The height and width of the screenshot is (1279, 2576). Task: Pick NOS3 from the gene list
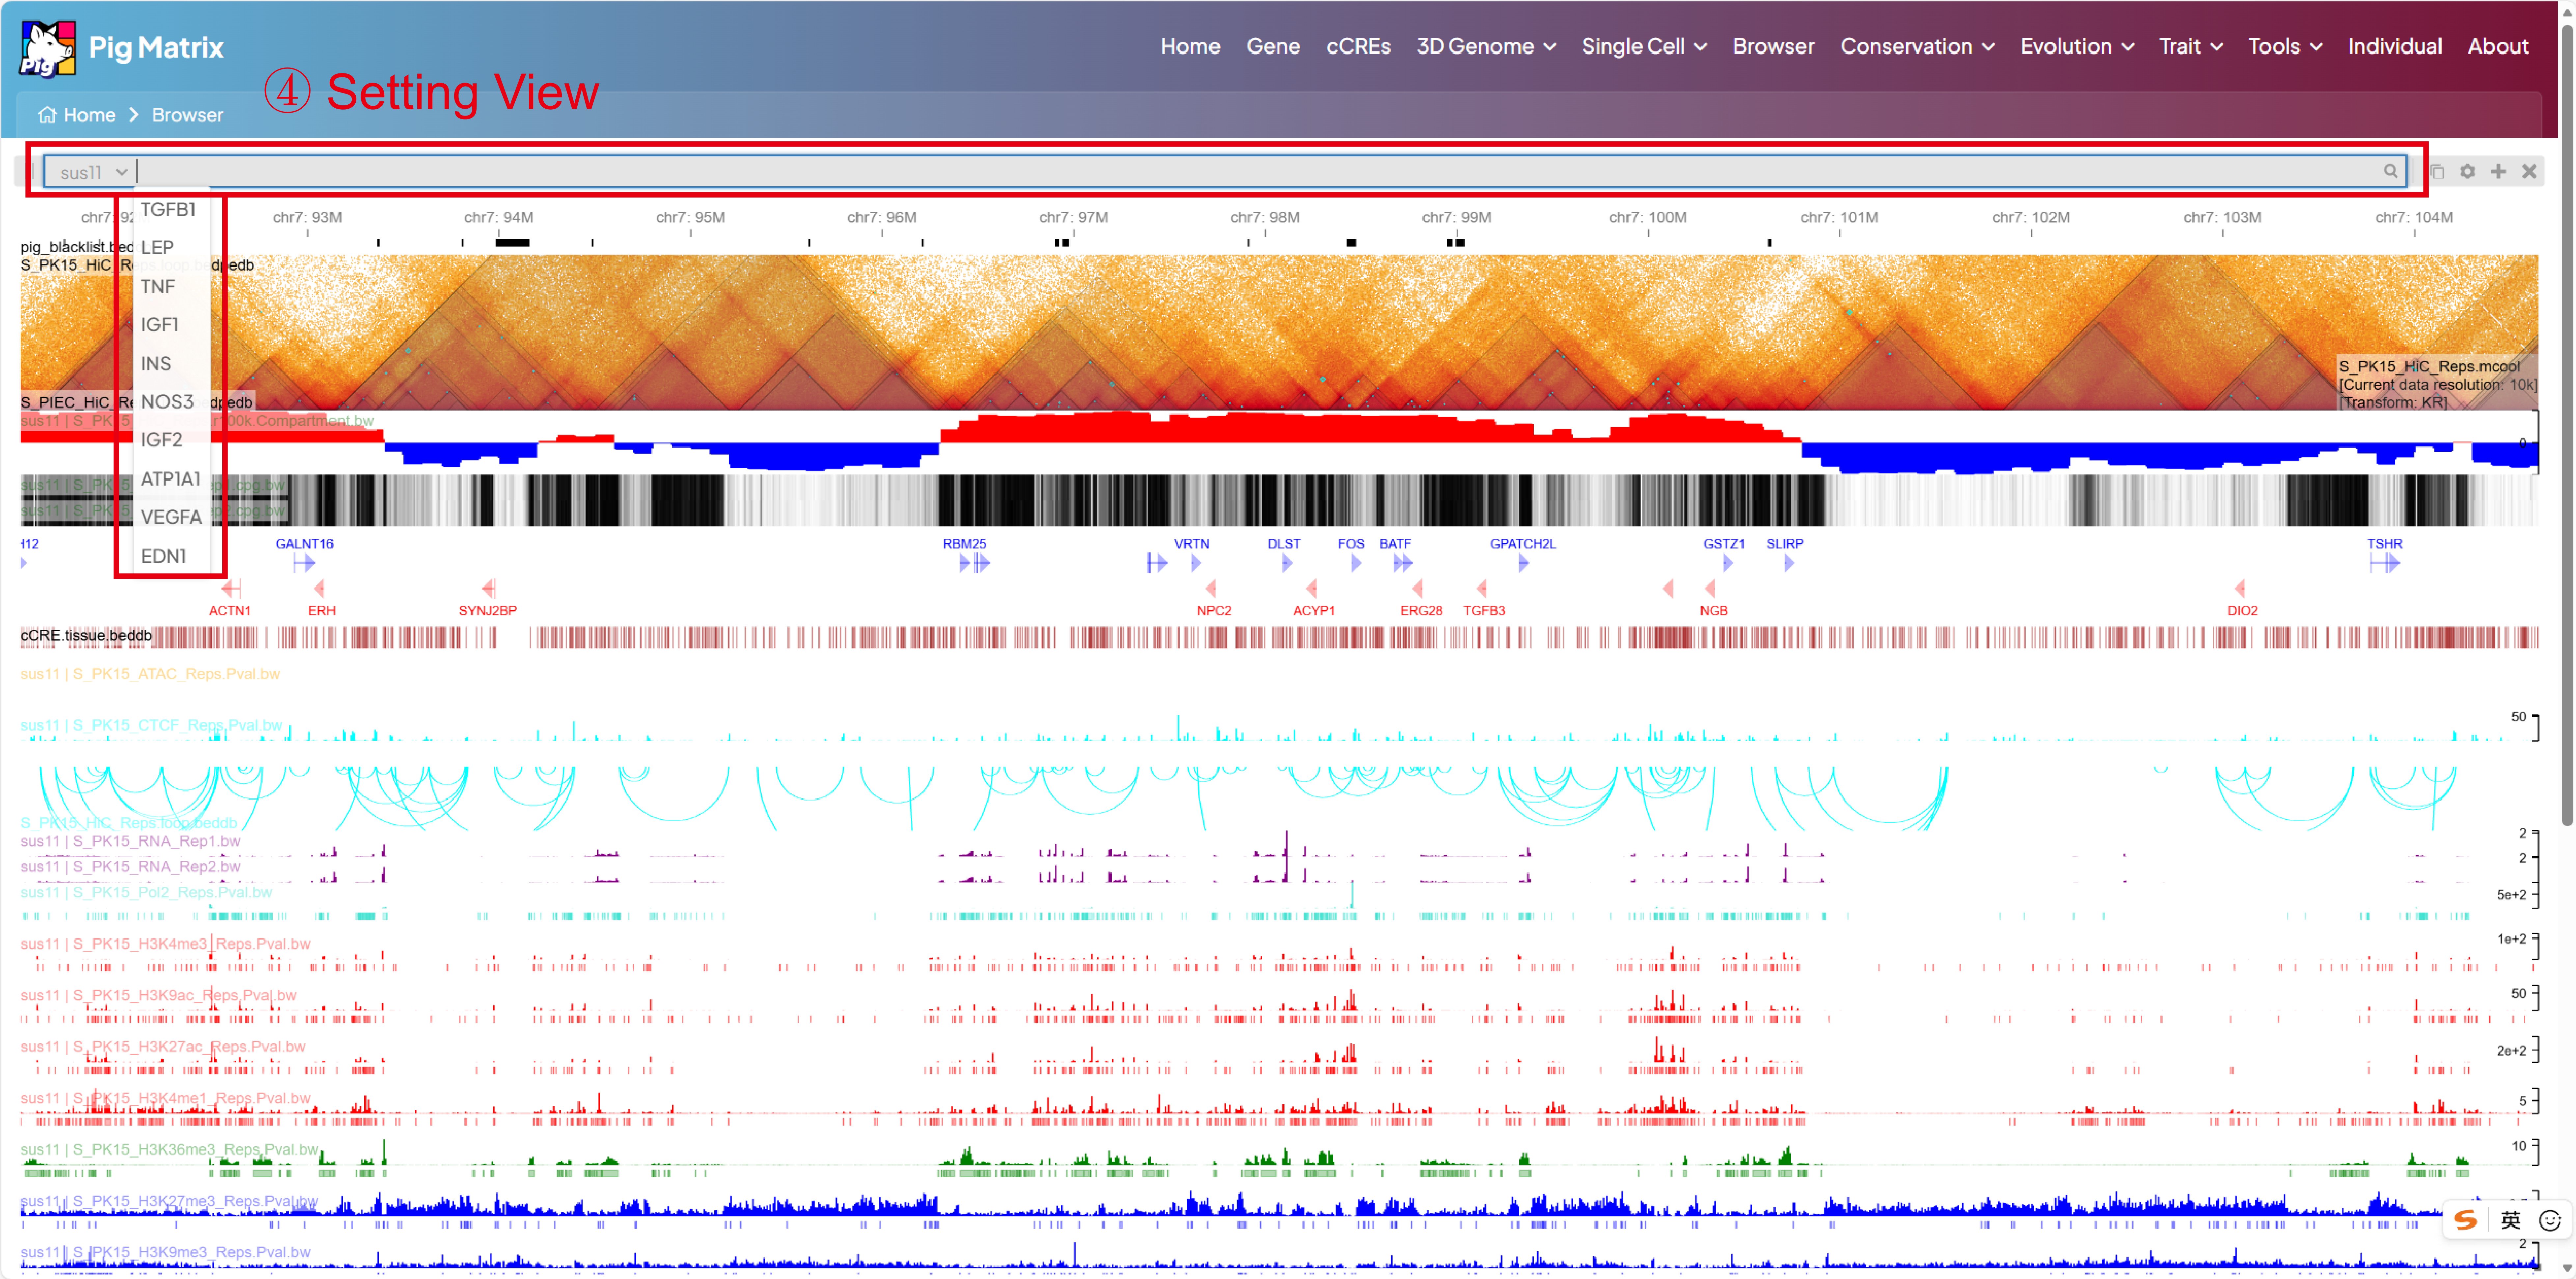(167, 402)
